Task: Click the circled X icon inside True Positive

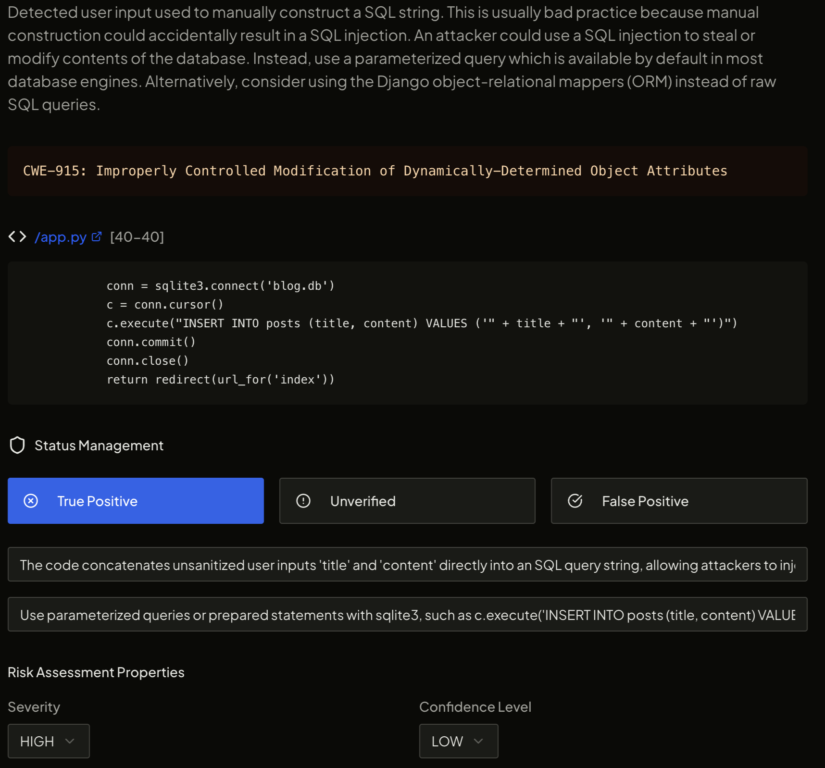Action: 31,501
